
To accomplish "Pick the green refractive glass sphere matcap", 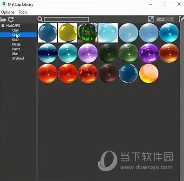I will (x=88, y=33).
